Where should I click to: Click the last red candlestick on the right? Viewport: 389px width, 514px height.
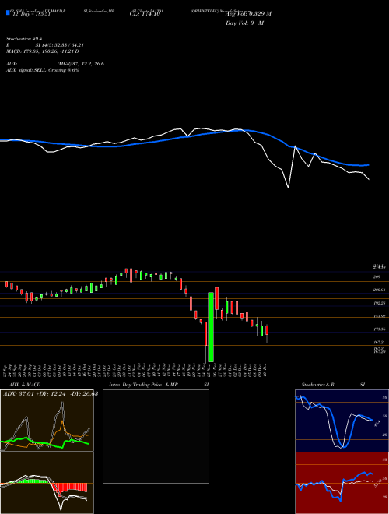267,330
